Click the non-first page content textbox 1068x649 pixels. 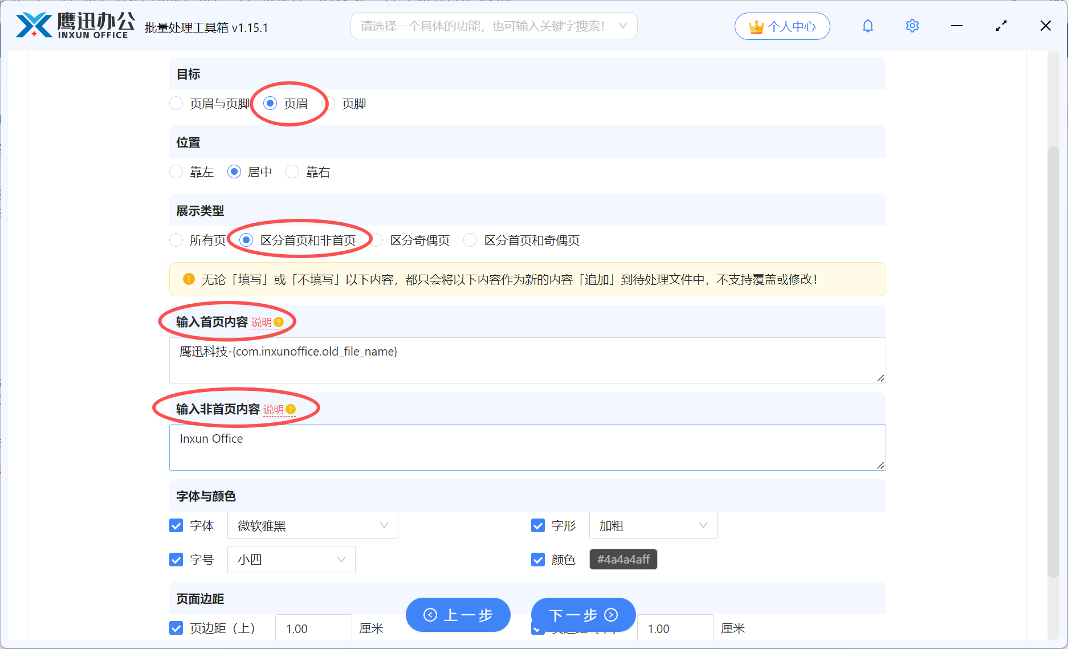pyautogui.click(x=527, y=447)
